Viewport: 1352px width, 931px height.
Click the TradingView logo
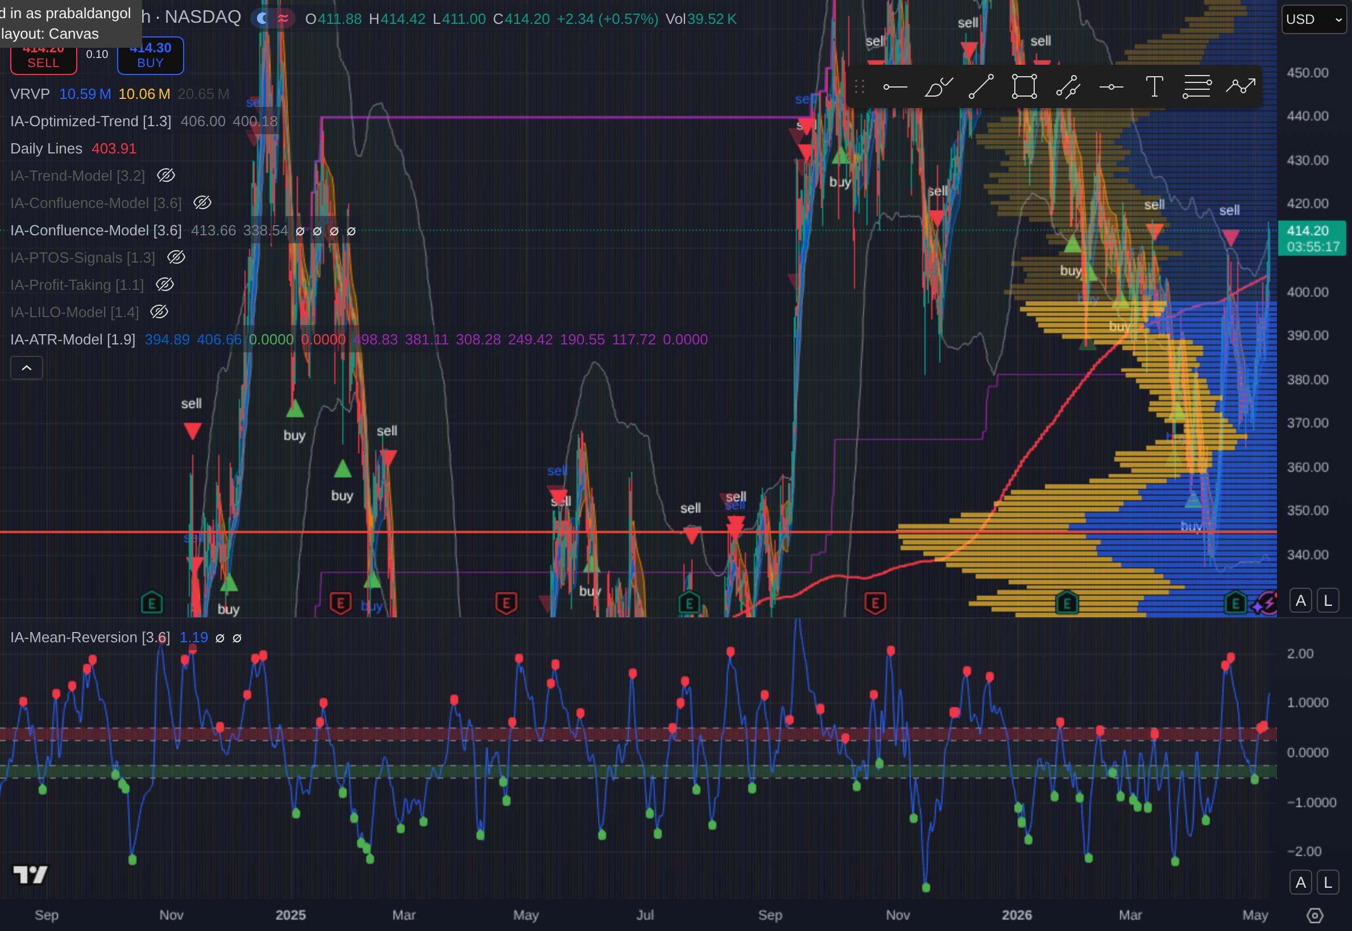click(x=30, y=874)
